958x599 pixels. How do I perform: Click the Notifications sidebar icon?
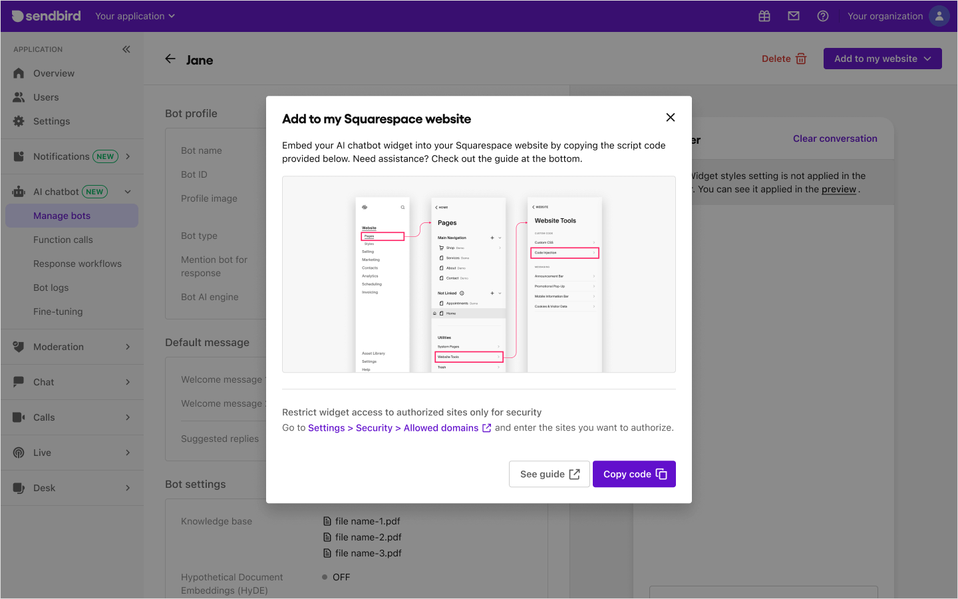pyautogui.click(x=19, y=156)
